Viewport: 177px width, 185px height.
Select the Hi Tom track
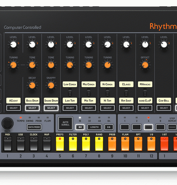click(107, 108)
